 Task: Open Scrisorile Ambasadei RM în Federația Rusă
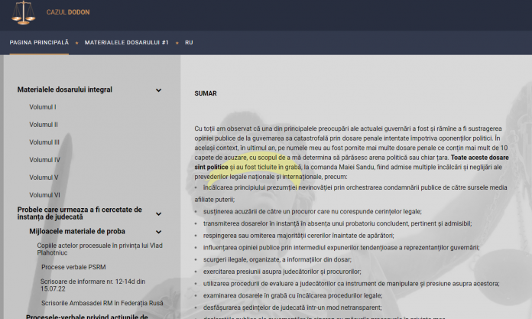(x=102, y=303)
